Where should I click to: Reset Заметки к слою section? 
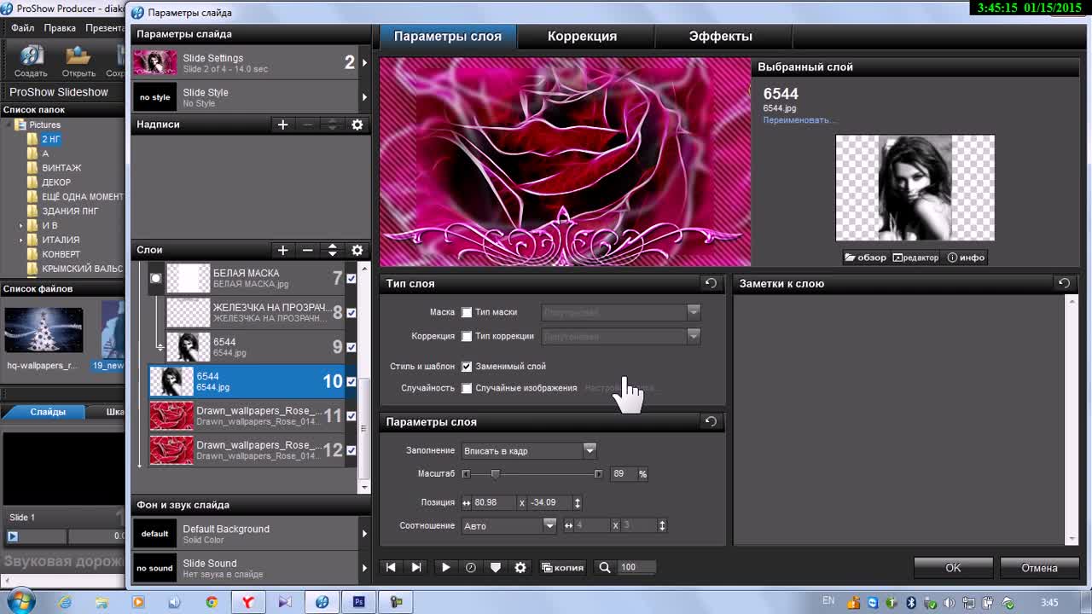tap(1064, 283)
